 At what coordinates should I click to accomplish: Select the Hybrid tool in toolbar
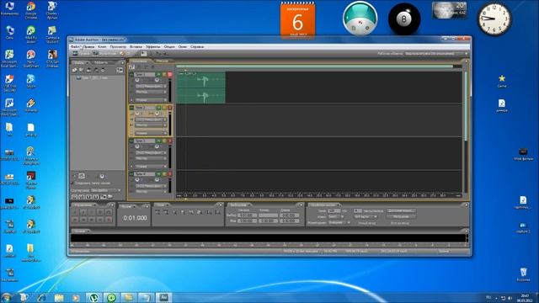click(x=143, y=54)
